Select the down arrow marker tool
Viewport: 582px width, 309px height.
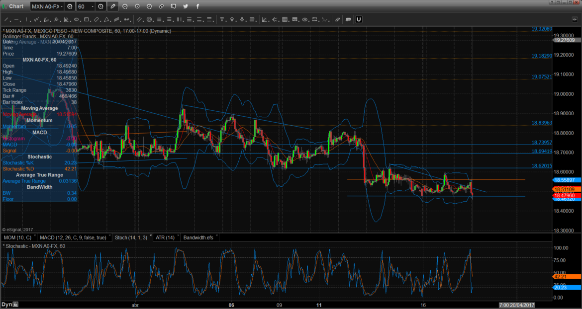click(x=242, y=19)
